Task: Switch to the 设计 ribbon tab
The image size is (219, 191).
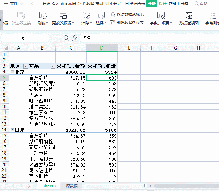Action: (x=163, y=4)
